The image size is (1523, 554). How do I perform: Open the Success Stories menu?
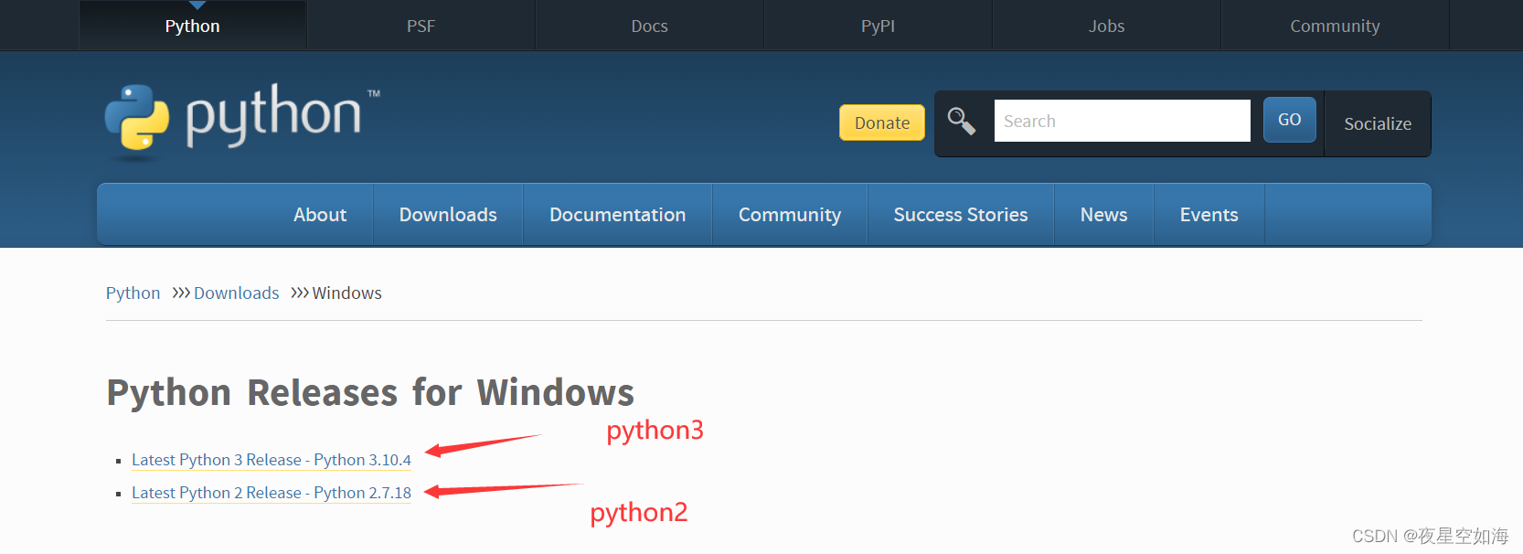(961, 214)
